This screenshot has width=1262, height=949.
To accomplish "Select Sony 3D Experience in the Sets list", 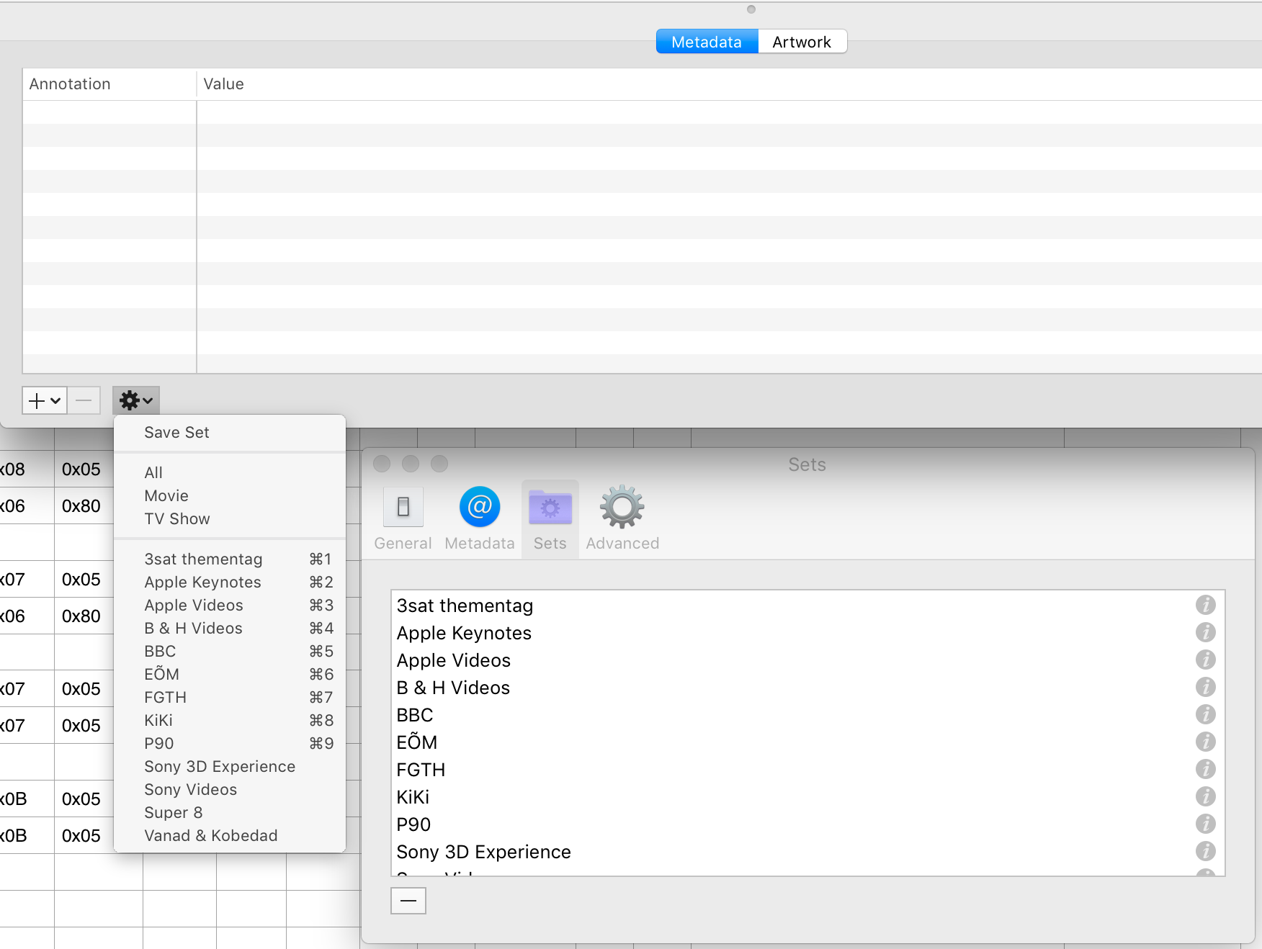I will coord(807,852).
